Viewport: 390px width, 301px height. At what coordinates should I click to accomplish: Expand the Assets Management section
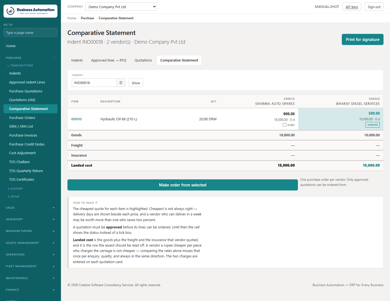click(30, 243)
